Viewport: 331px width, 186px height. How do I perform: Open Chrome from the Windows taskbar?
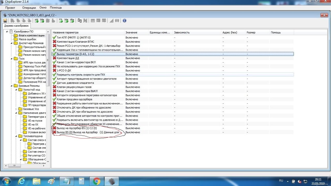coord(97,181)
